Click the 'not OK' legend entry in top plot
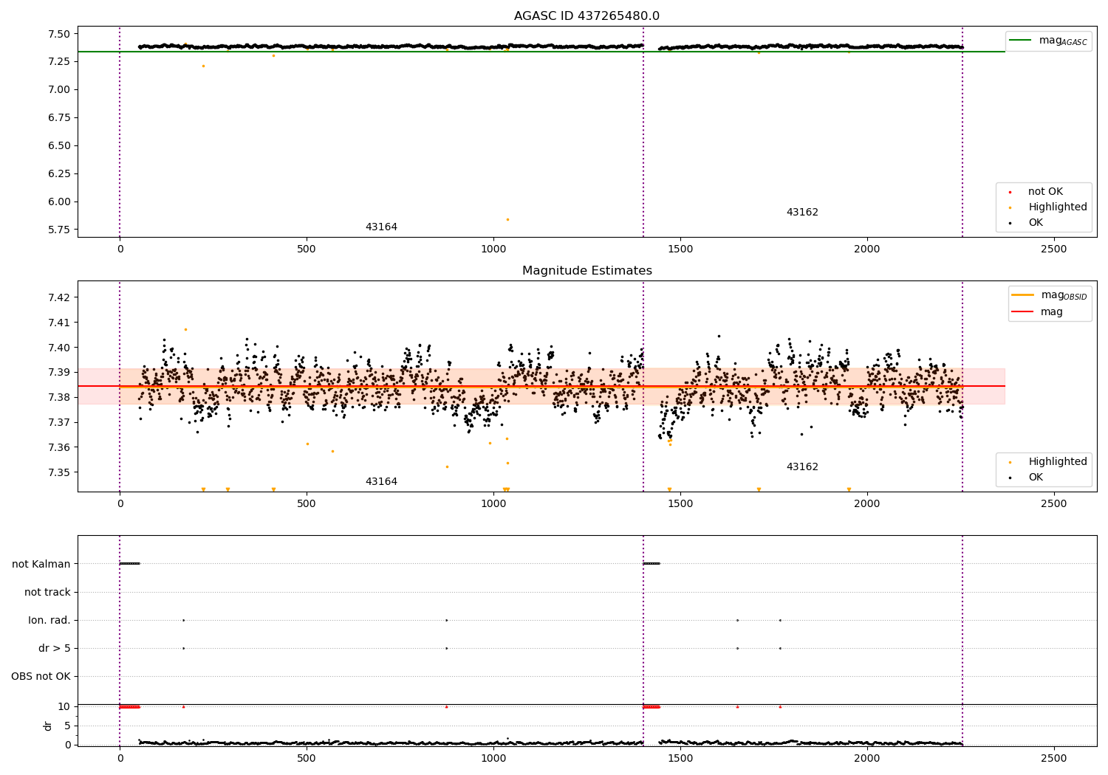This screenshot has width=1108, height=775. [1045, 192]
